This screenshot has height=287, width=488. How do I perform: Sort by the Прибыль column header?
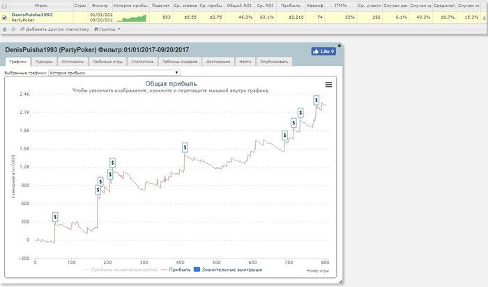[291, 6]
